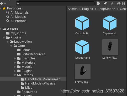Image resolution: width=127 pixels, height=96 pixels.
Task: Go to Assets in the breadcrumb
Action: [x=72, y=9]
